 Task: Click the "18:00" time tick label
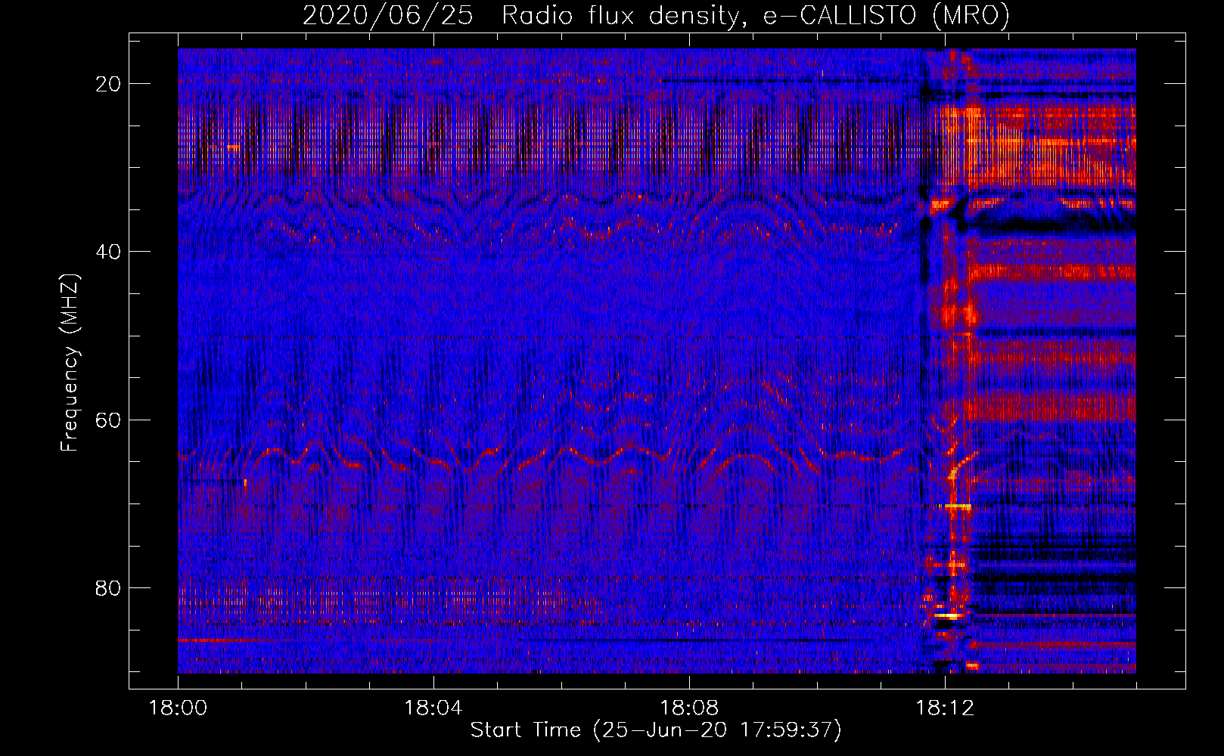click(178, 708)
